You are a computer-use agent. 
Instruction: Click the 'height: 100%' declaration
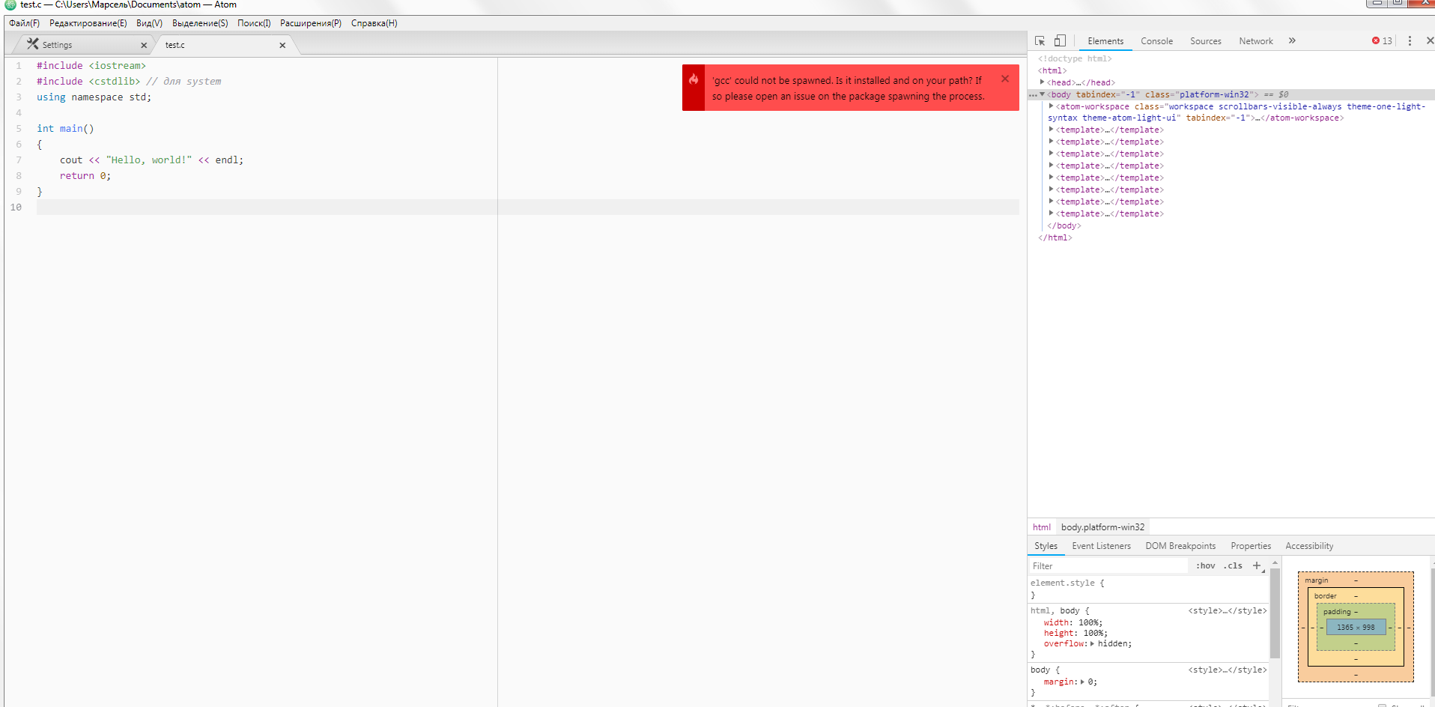1076,633
